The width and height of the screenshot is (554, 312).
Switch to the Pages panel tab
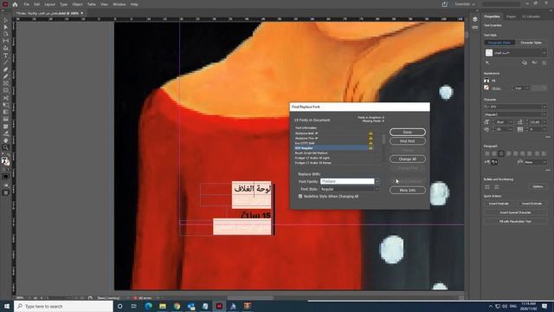(511, 16)
